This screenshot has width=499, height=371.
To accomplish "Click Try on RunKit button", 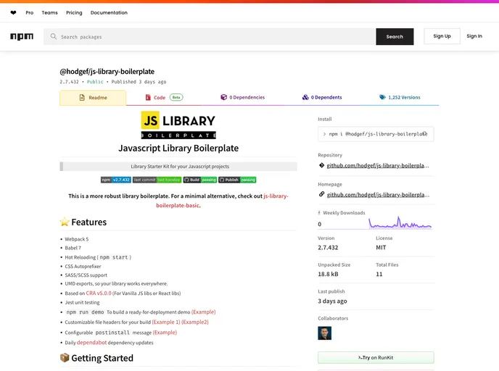I will tap(376, 358).
